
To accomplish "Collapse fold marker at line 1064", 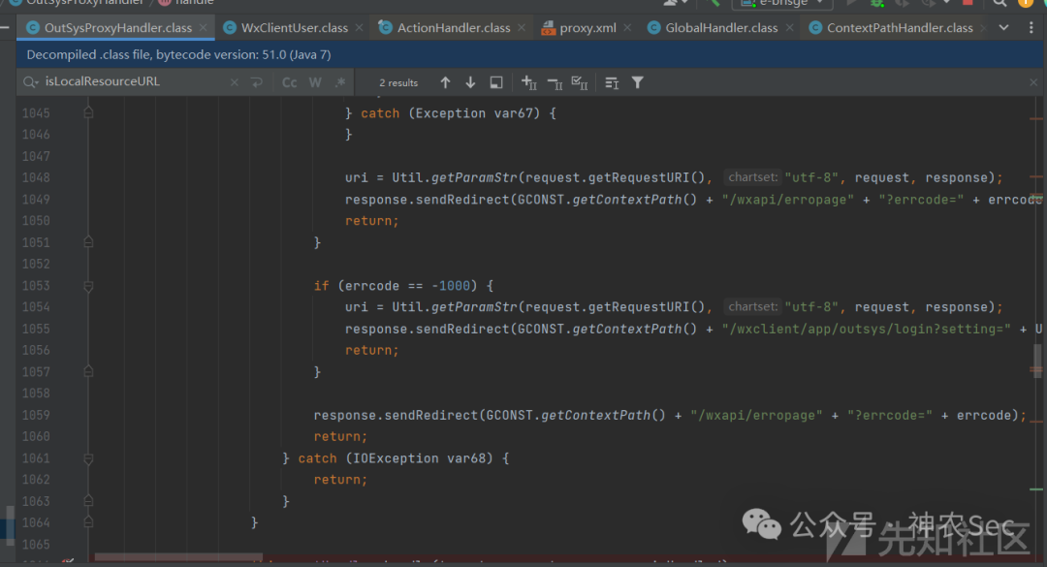I will click(x=88, y=522).
